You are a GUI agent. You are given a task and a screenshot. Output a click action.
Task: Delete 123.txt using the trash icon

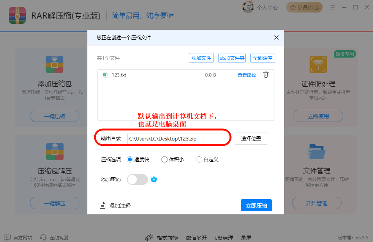266,75
